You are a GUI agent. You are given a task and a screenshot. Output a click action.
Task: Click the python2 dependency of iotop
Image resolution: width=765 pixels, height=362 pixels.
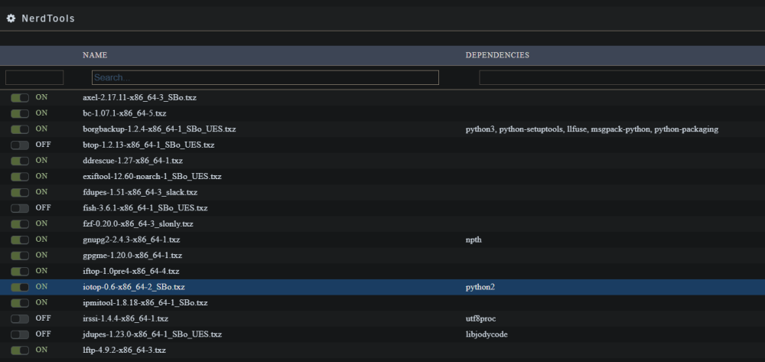pos(480,287)
